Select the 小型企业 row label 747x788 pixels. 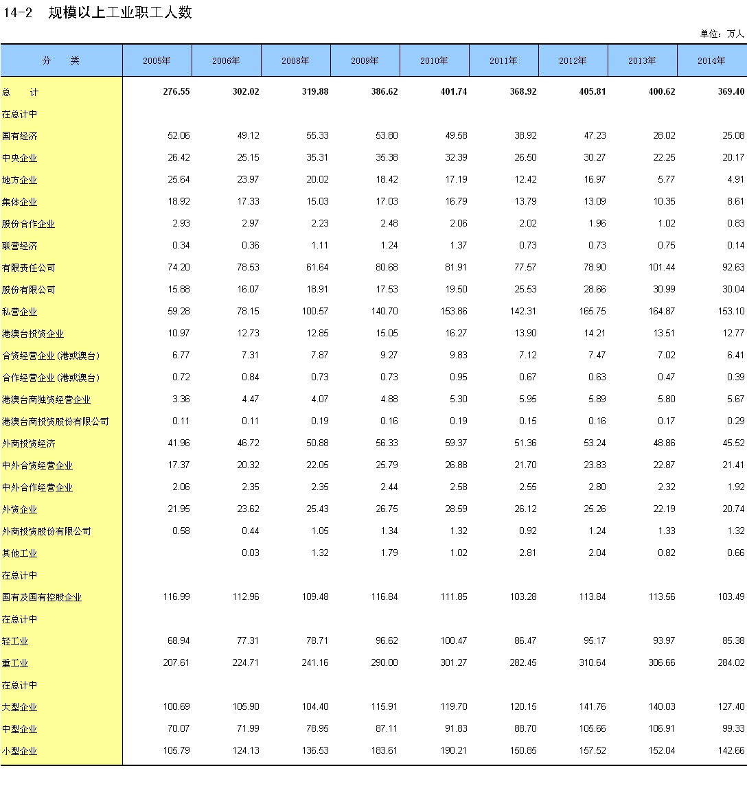20,751
